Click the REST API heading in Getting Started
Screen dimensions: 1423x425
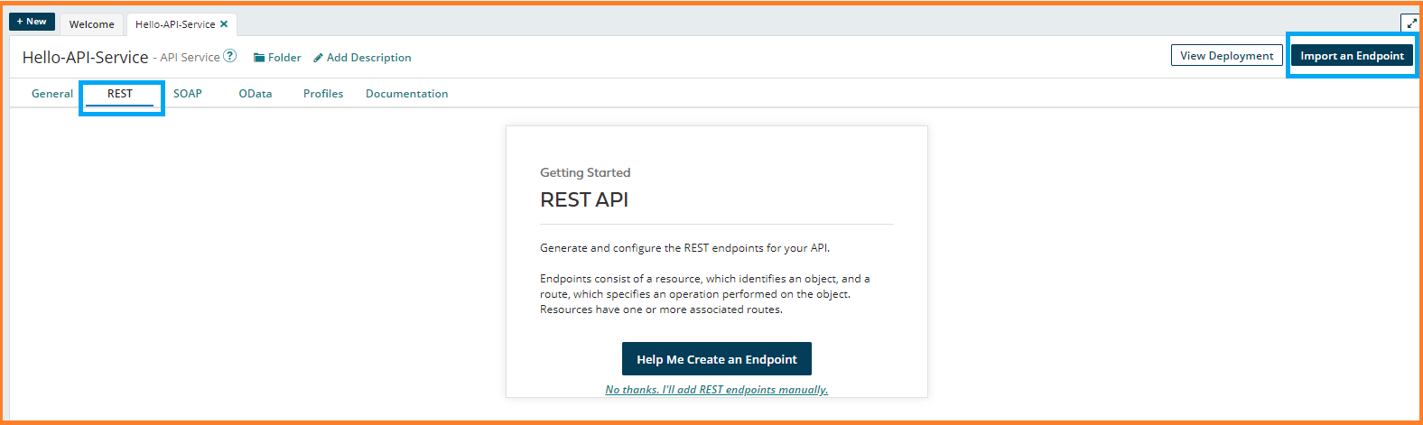point(584,200)
